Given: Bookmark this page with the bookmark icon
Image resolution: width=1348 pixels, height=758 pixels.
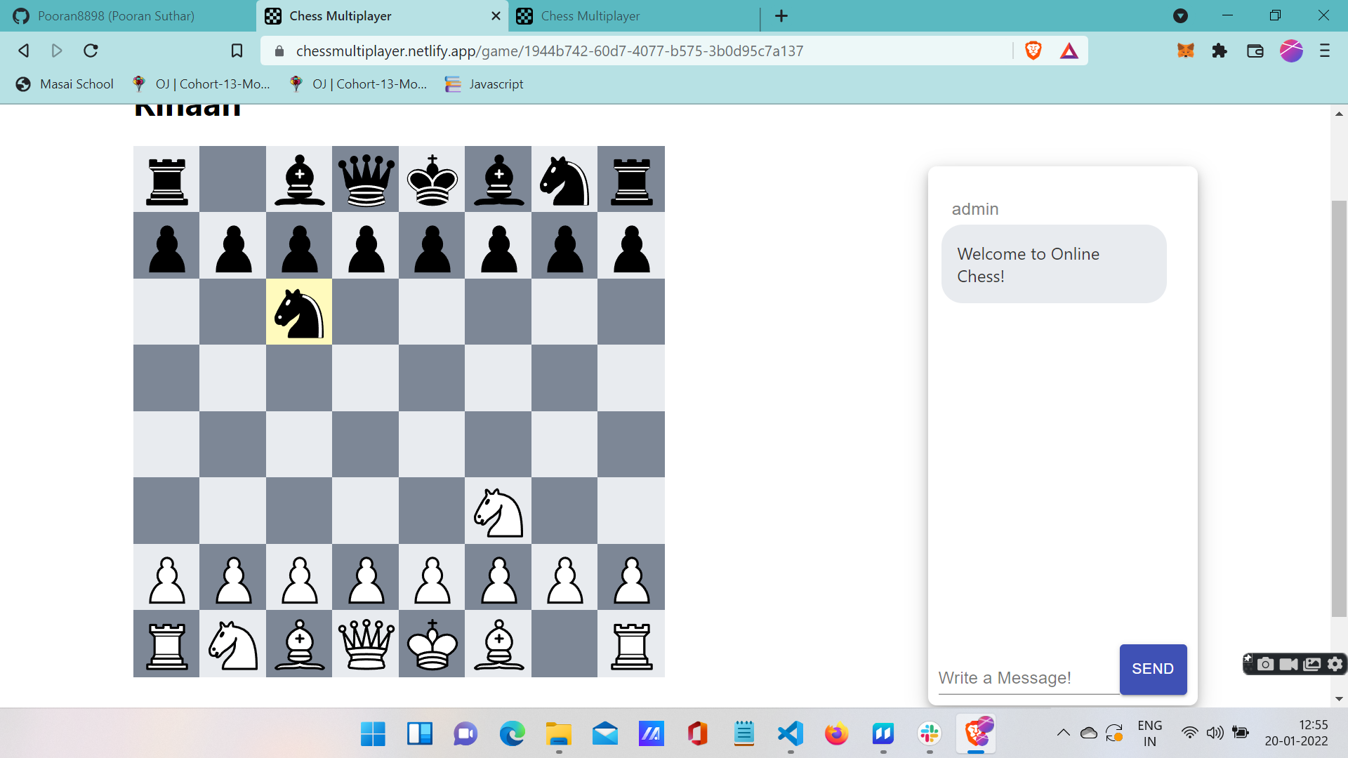Looking at the screenshot, I should 237,51.
